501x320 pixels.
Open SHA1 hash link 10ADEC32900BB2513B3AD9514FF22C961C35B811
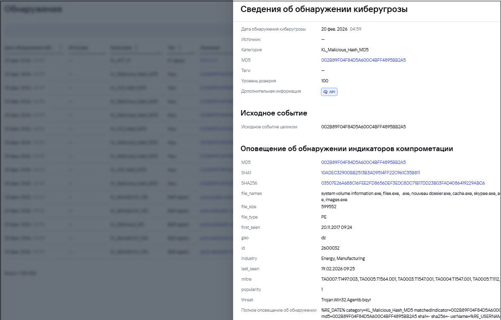pos(371,173)
